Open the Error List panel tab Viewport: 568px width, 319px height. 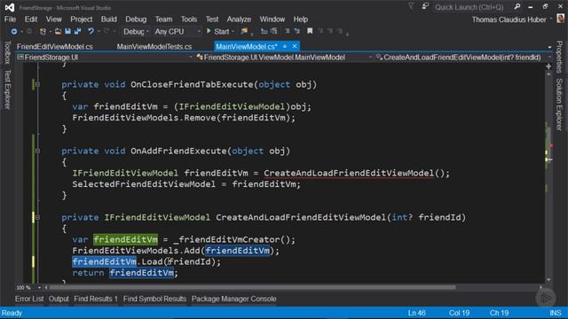coord(29,299)
